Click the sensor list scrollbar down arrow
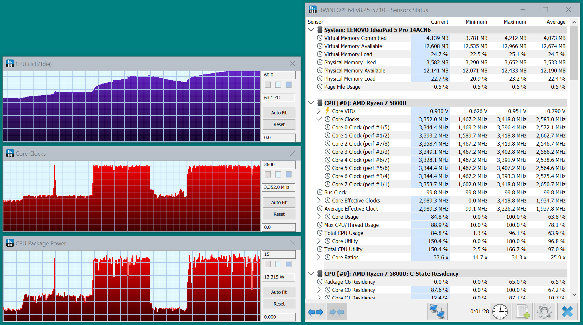This screenshot has height=325, width=583. pos(574,294)
